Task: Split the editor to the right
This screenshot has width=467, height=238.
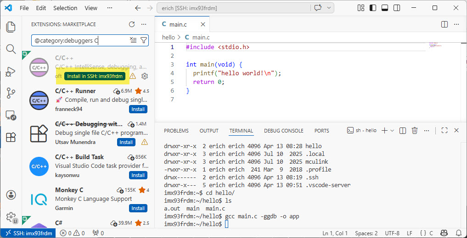Action: (444, 24)
